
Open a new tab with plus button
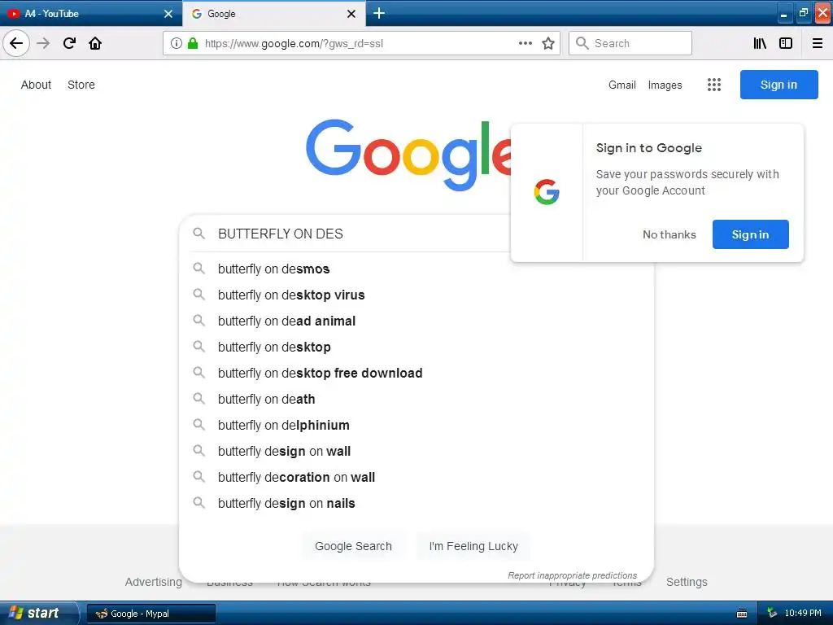pos(379,13)
